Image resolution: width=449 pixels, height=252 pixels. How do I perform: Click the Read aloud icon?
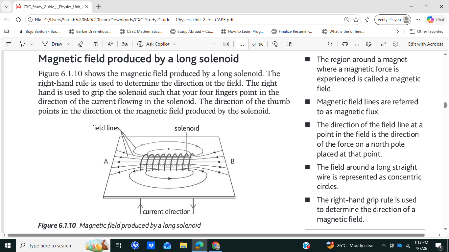tap(110, 44)
